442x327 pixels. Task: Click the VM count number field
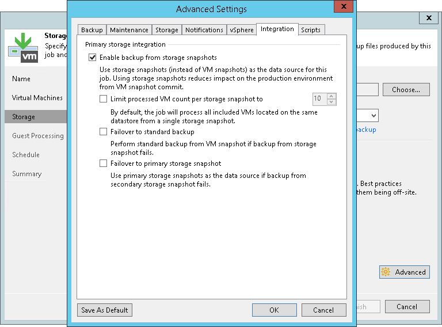click(318, 99)
